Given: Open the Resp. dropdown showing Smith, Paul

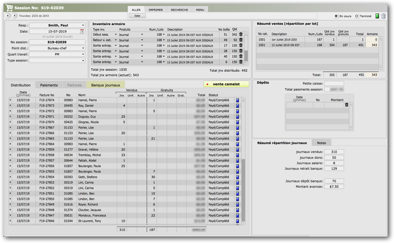Looking at the screenshot, I should click(x=57, y=25).
